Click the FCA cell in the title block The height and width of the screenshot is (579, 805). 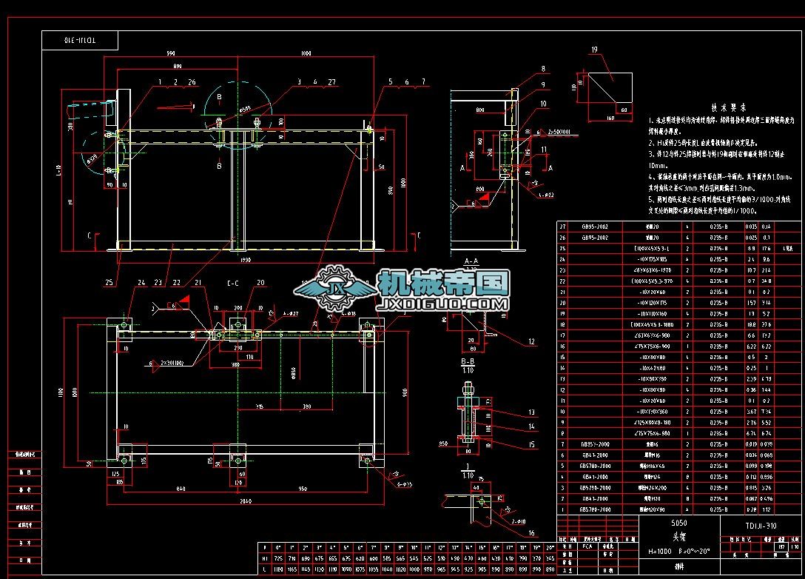click(587, 546)
